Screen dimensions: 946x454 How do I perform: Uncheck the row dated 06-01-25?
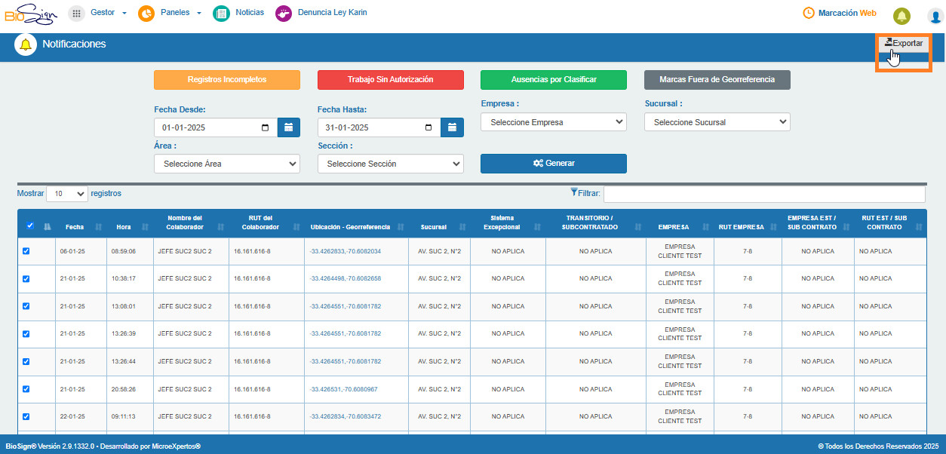[26, 251]
